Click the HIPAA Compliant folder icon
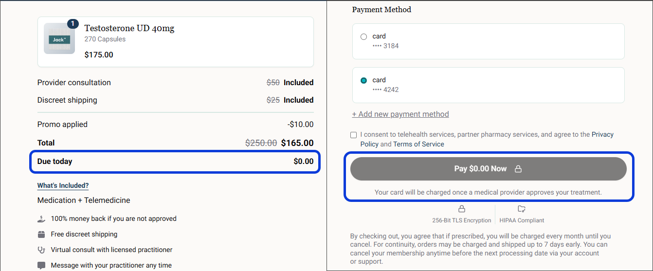 tap(522, 209)
